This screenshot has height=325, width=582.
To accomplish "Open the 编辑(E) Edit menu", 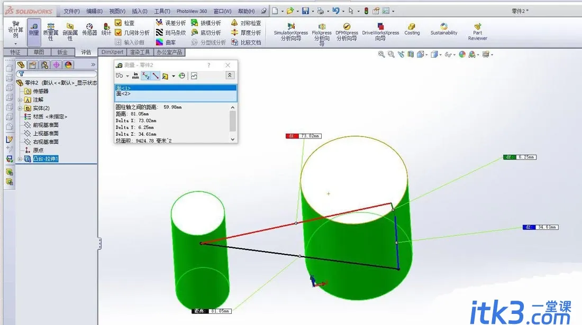I will (94, 11).
